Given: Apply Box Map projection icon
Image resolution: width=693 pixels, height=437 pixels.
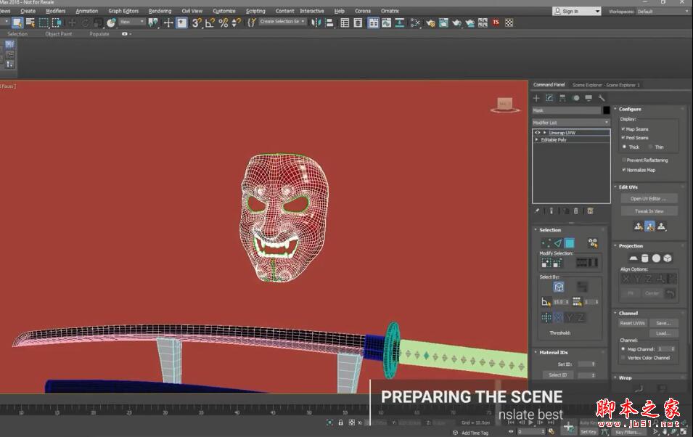Looking at the screenshot, I should (x=668, y=258).
